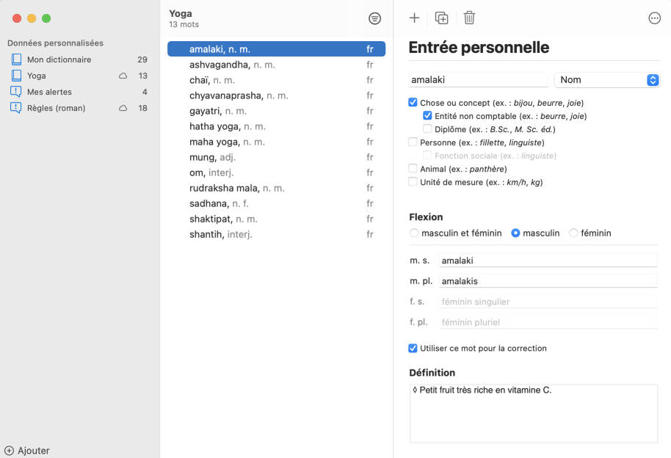The height and width of the screenshot is (458, 671).
Task: Click the plus icon to add entry
Action: tap(414, 18)
